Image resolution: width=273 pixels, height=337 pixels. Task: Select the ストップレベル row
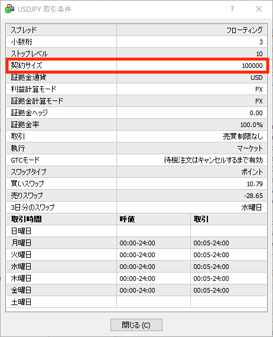tap(136, 54)
